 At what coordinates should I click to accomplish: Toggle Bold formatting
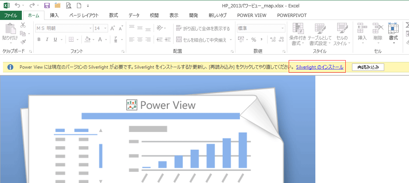click(39, 39)
